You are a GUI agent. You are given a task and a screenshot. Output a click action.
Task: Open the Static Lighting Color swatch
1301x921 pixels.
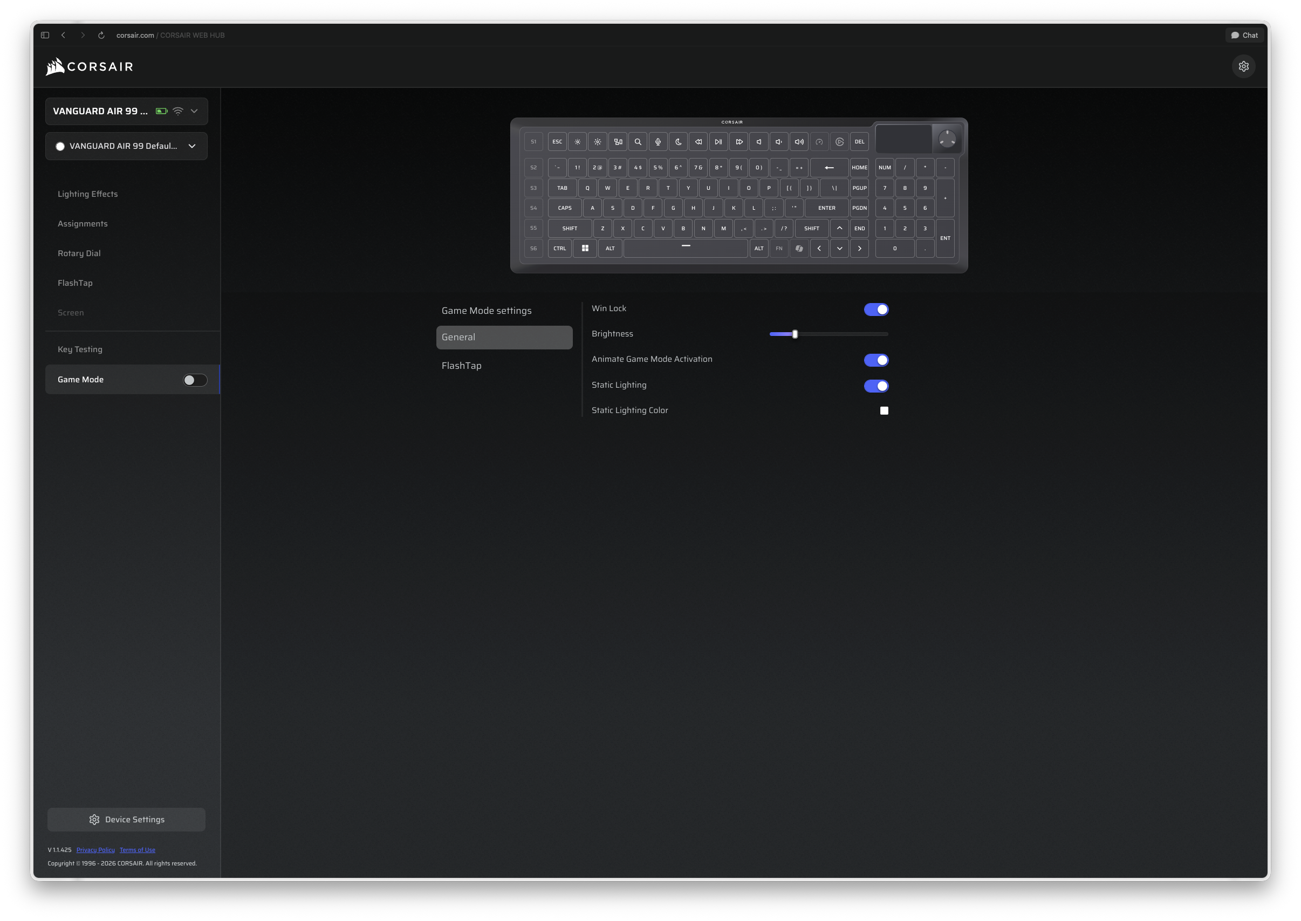[884, 410]
